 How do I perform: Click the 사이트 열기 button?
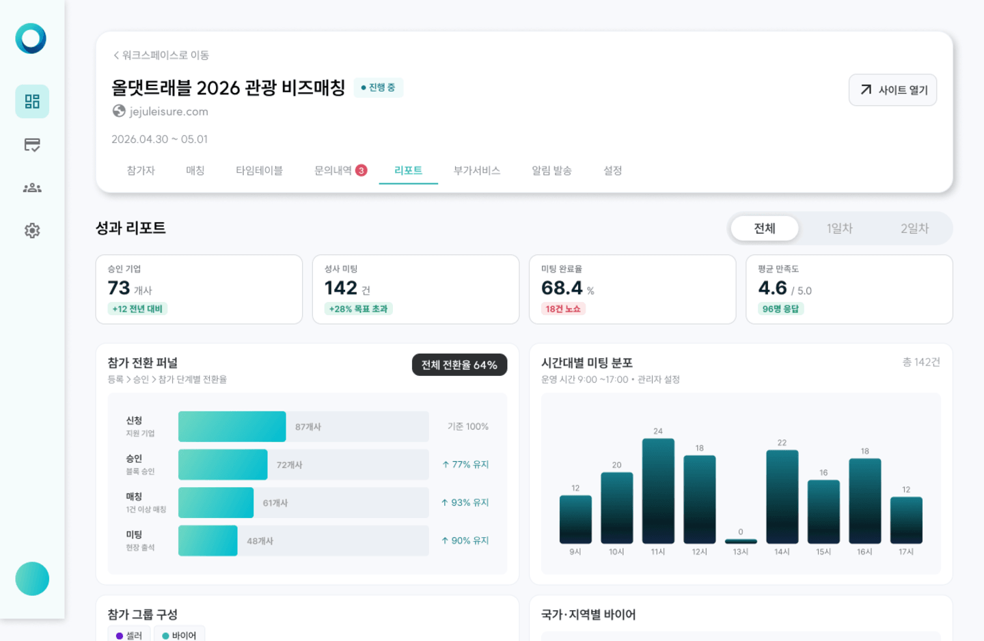point(892,90)
